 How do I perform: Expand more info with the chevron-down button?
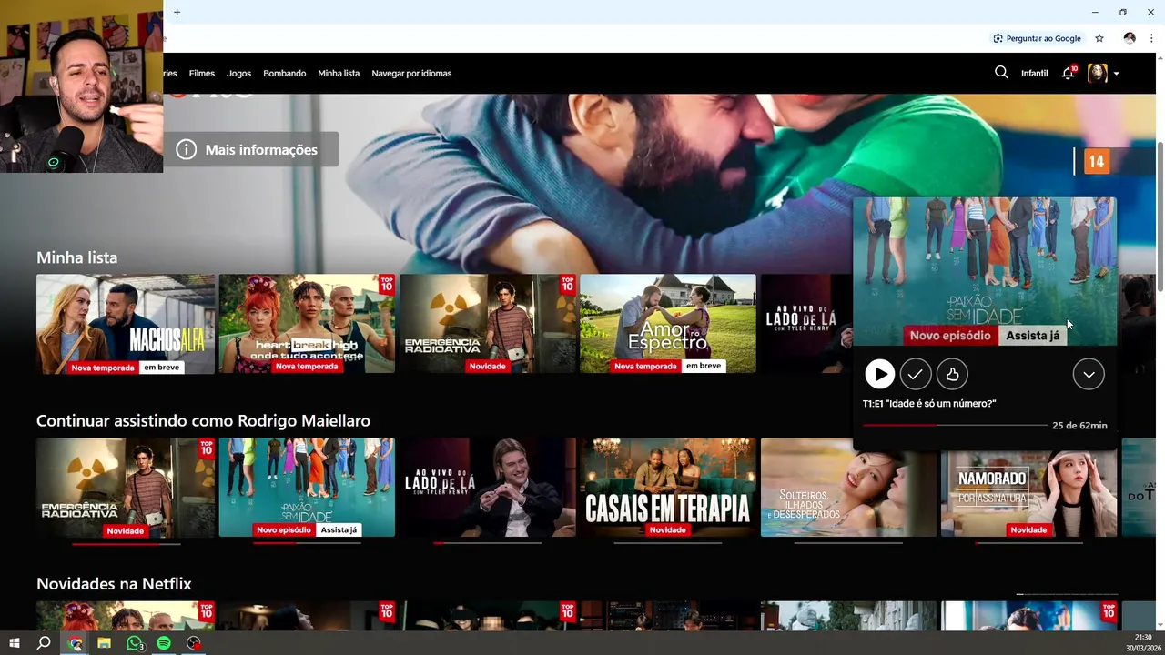click(1089, 374)
